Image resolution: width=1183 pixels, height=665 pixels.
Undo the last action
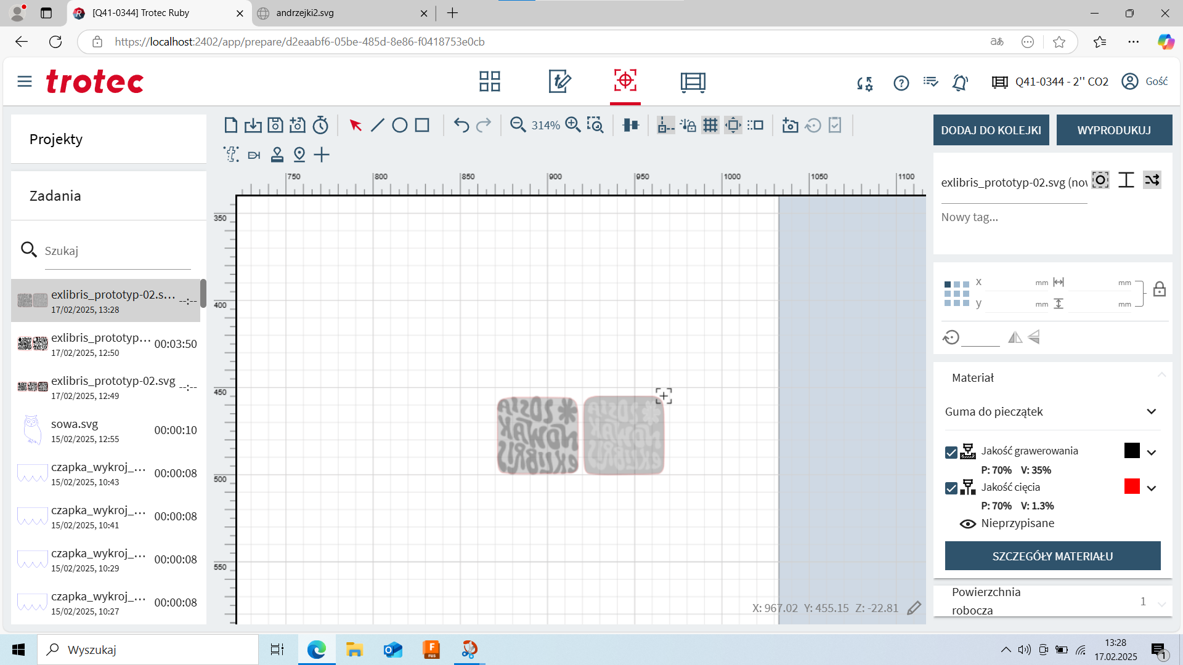tap(461, 125)
